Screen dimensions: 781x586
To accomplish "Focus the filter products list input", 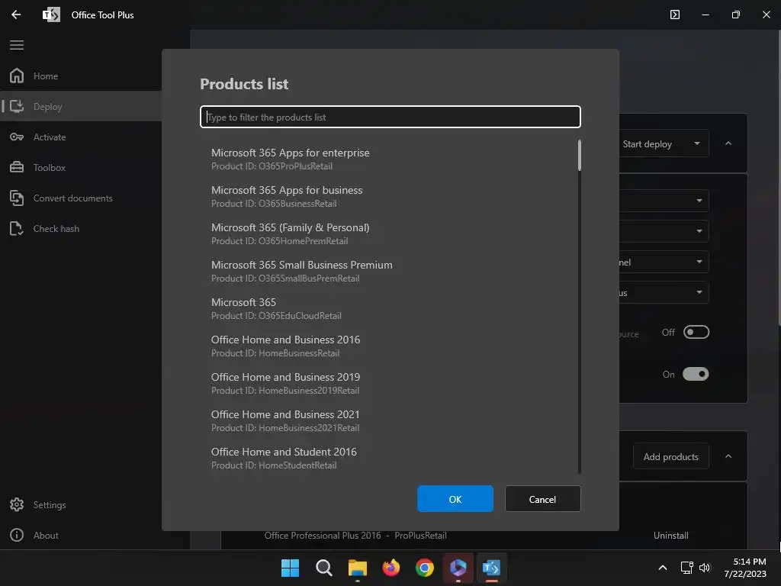I will click(390, 117).
